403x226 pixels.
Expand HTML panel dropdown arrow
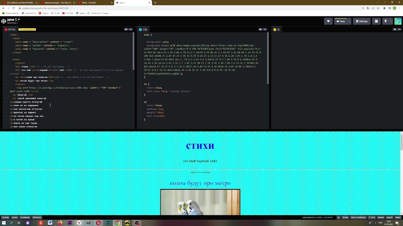131,30
